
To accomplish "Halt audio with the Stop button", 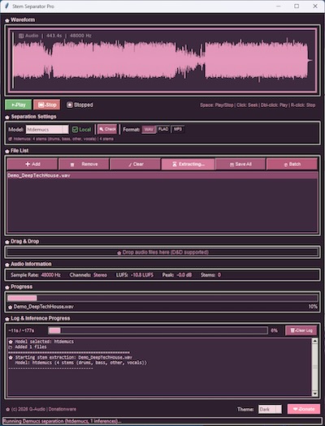I will tap(47, 105).
